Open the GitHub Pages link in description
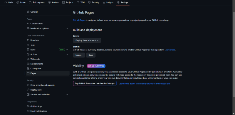The width and height of the screenshot is (235, 115). coord(79,20)
